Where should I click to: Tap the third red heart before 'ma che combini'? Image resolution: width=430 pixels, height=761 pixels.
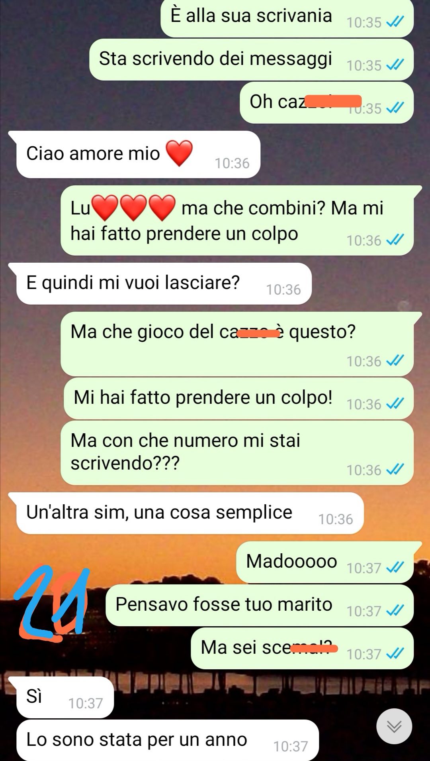[x=162, y=208]
